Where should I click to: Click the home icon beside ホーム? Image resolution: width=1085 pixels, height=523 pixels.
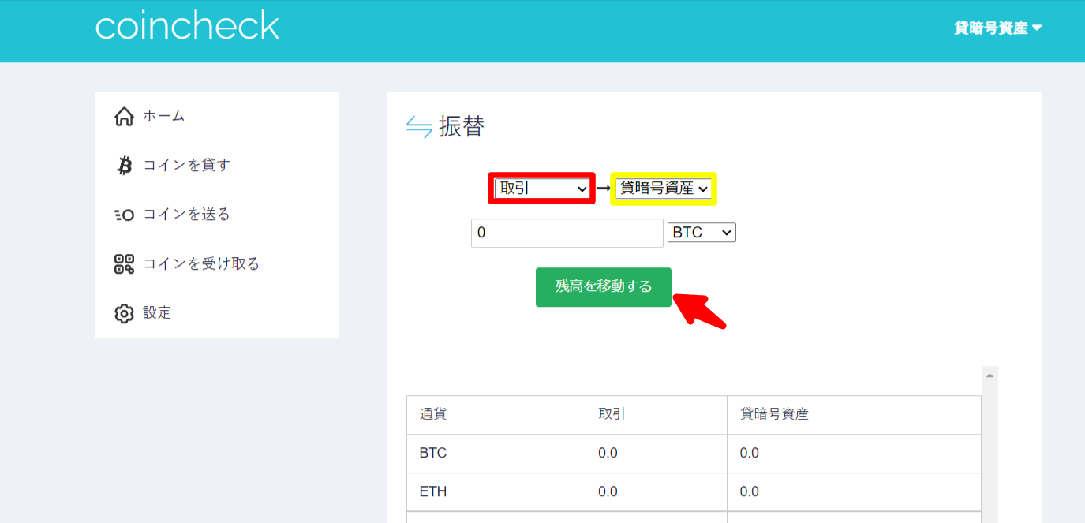[x=123, y=115]
